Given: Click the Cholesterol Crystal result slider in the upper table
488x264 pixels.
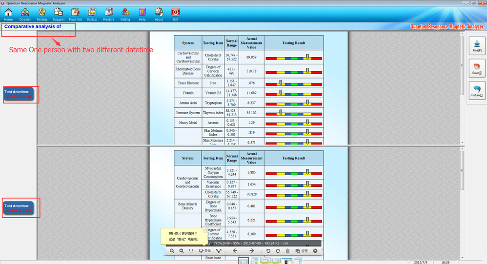Looking at the screenshot, I should tap(293, 57).
